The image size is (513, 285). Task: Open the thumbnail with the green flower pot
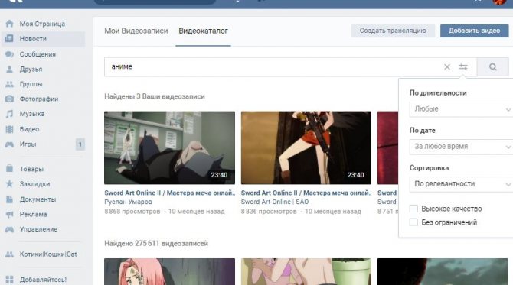306,271
